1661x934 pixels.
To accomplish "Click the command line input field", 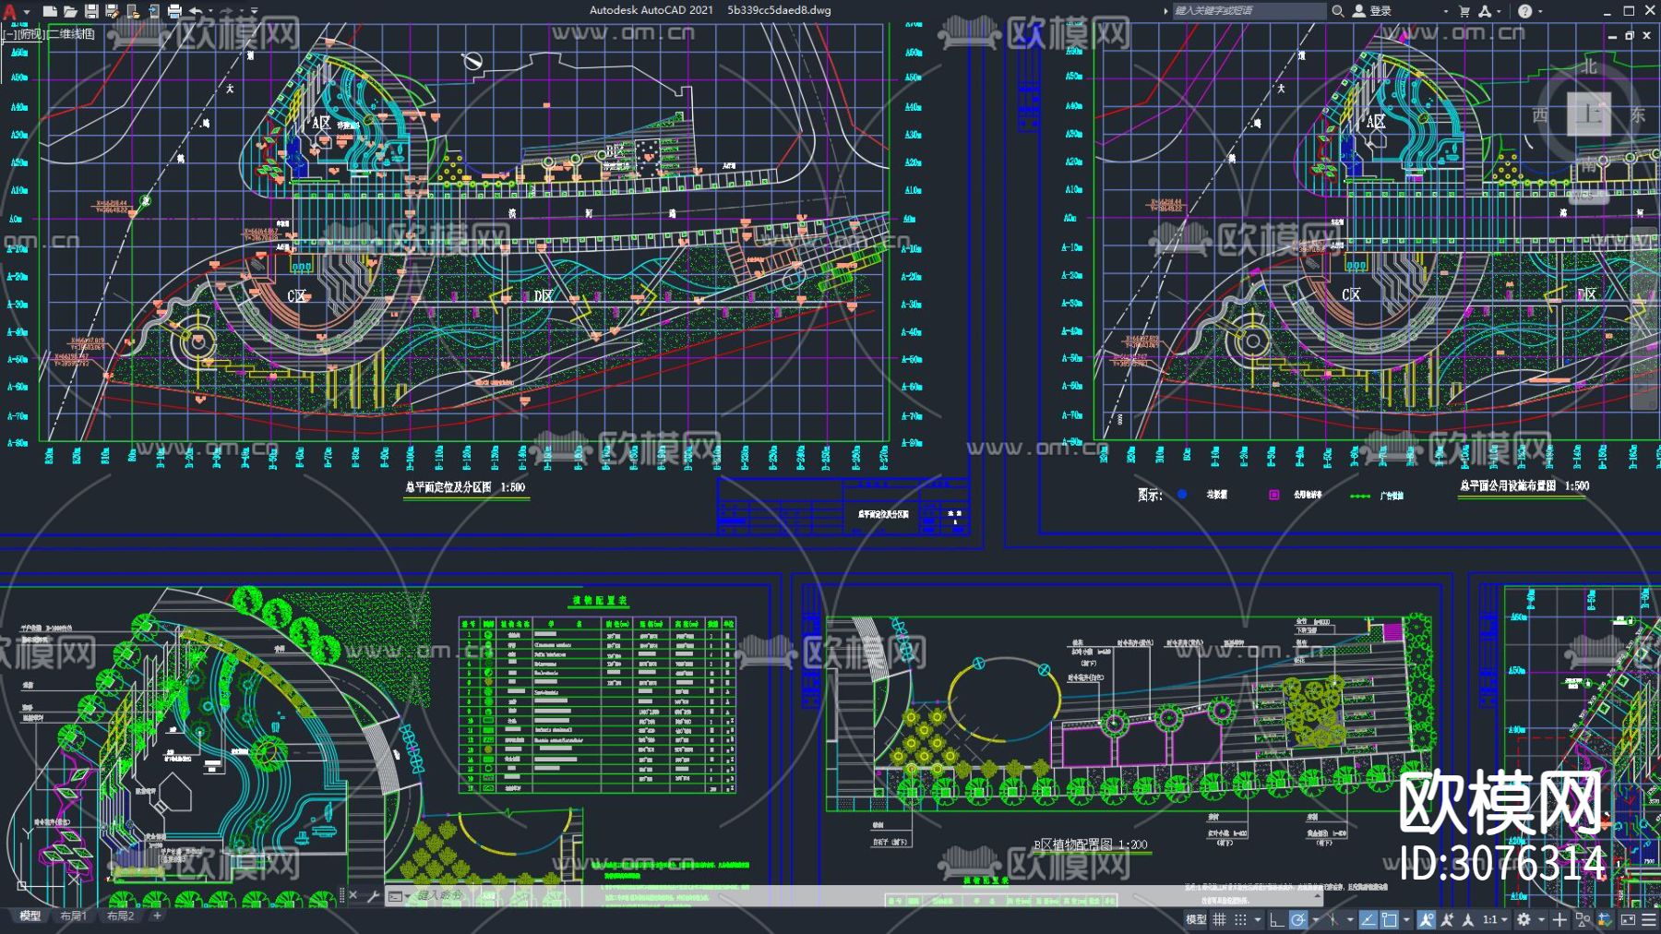I will [646, 895].
